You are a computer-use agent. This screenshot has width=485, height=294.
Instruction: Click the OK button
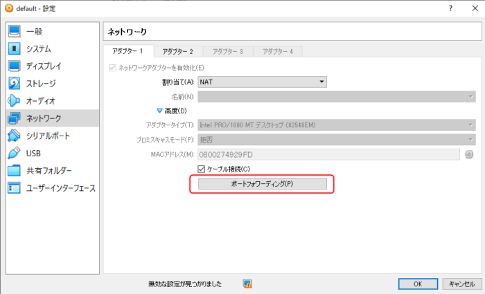(x=418, y=284)
